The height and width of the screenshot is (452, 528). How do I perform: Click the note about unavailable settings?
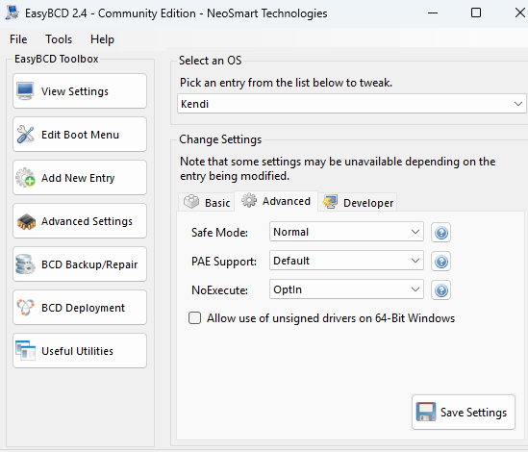pyautogui.click(x=338, y=168)
